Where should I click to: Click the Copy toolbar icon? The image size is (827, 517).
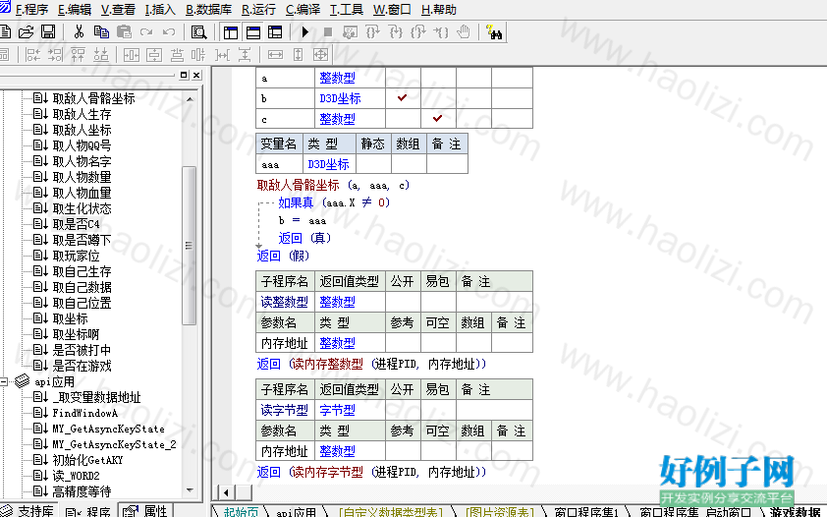coord(101,32)
